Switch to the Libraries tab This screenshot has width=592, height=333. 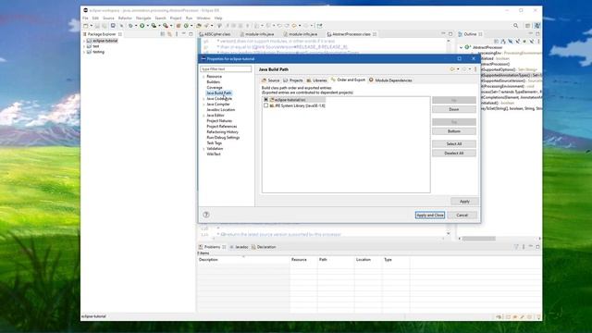316,80
